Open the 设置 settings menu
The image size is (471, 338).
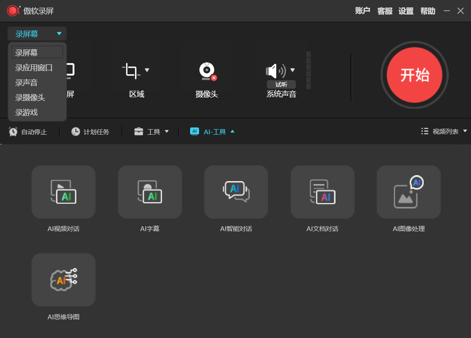point(406,11)
